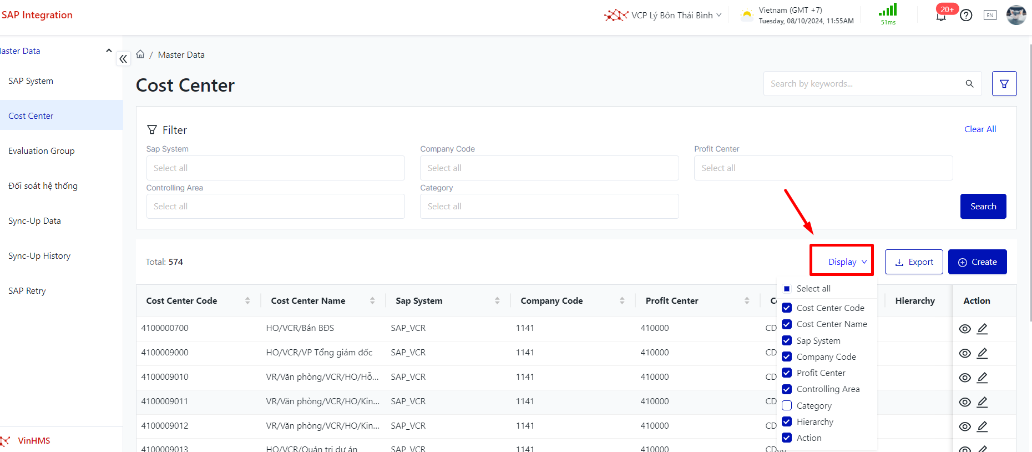Toggle the Select all checkbox
Screen dimensions: 1032x452
tap(787, 289)
